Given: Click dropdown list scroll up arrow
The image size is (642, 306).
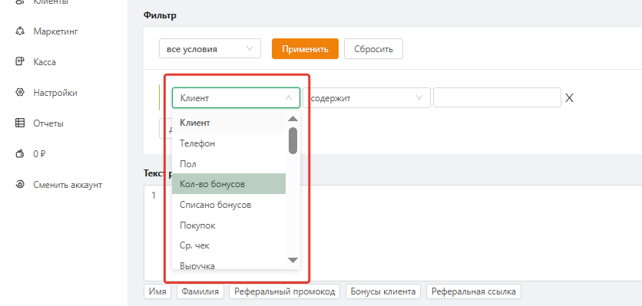Looking at the screenshot, I should [x=293, y=119].
